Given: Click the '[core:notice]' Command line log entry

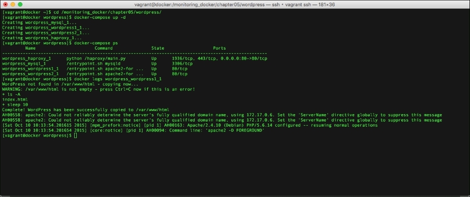Looking at the screenshot, I should point(133,130).
